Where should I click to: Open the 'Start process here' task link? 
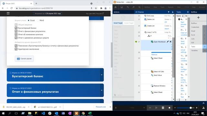[x=183, y=24]
